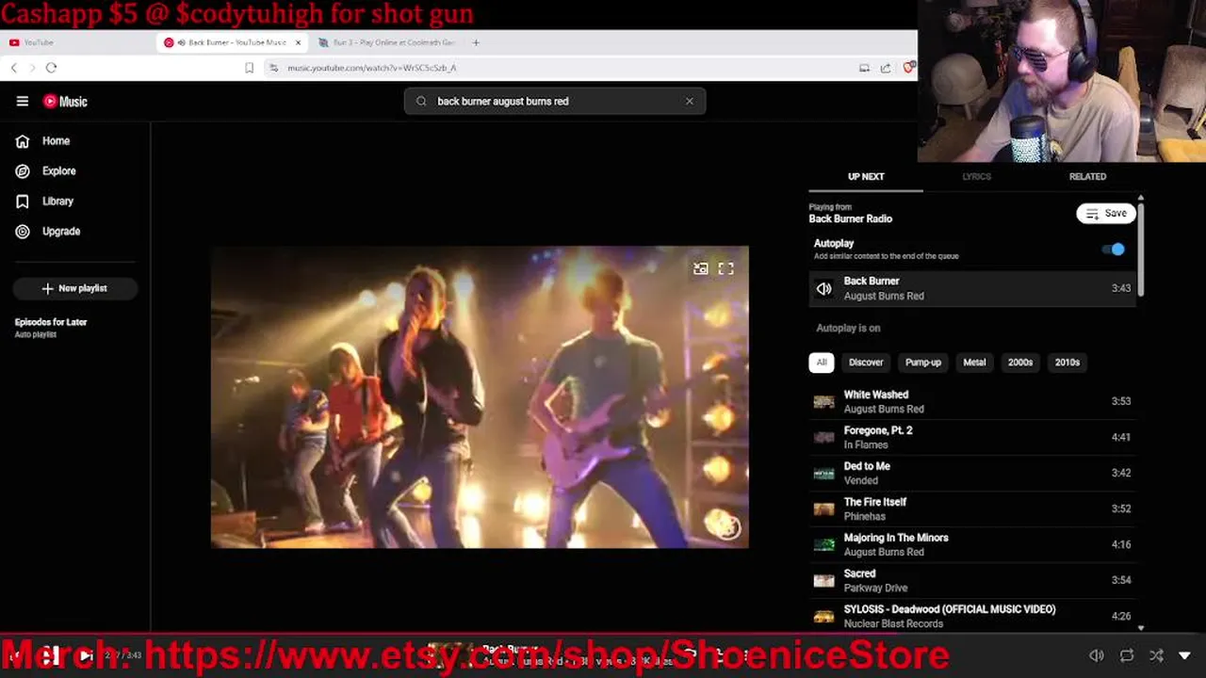Click the playing music video
1206x678 pixels.
[480, 396]
